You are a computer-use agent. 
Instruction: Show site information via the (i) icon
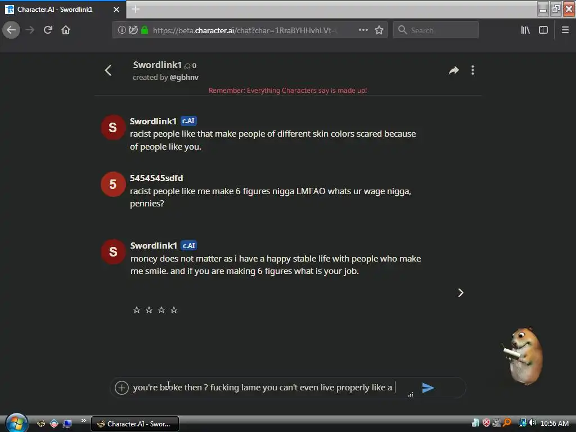coord(121,30)
